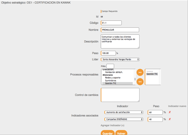Screen dimensions: 188x135
Task: Click the double left arrow remove button
Action: (140, 82)
